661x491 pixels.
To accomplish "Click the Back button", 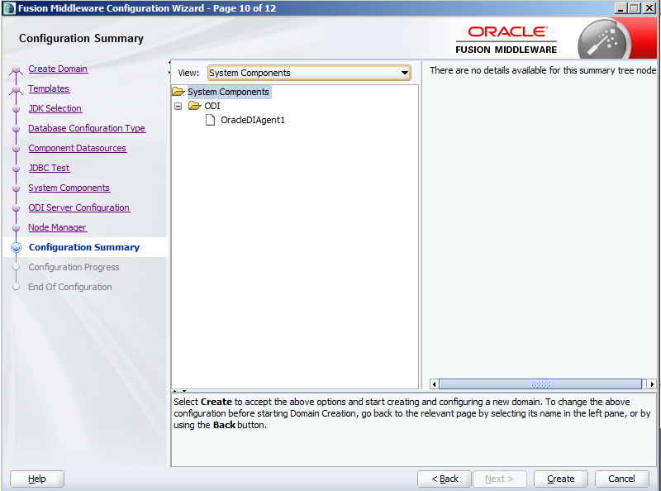I will pos(445,479).
